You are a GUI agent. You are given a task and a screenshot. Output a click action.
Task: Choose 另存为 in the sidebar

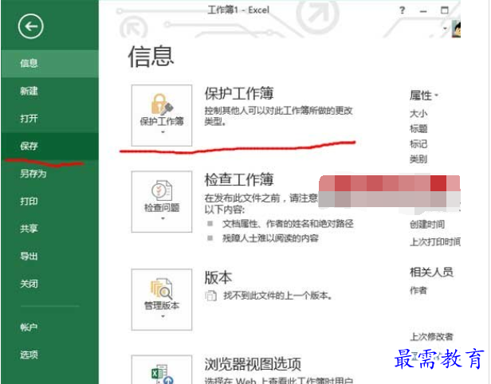tap(49, 174)
